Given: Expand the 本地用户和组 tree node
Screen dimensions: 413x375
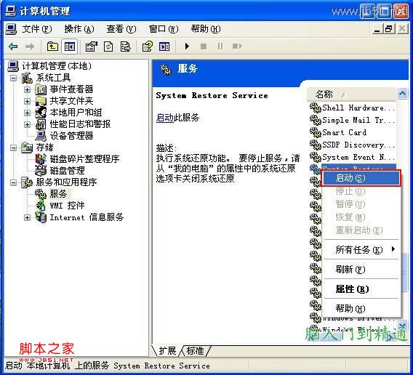Looking at the screenshot, I should [27, 113].
